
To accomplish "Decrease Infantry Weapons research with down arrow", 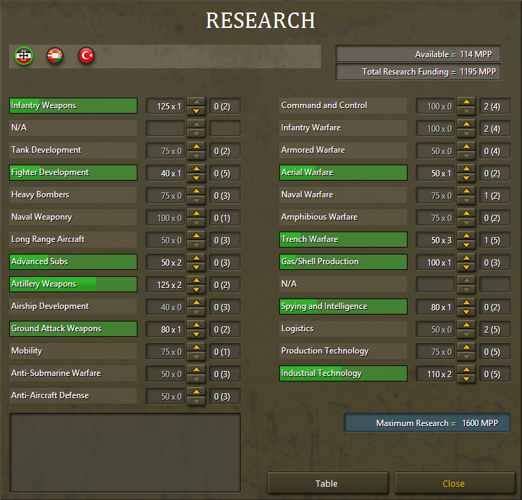I will [196, 111].
